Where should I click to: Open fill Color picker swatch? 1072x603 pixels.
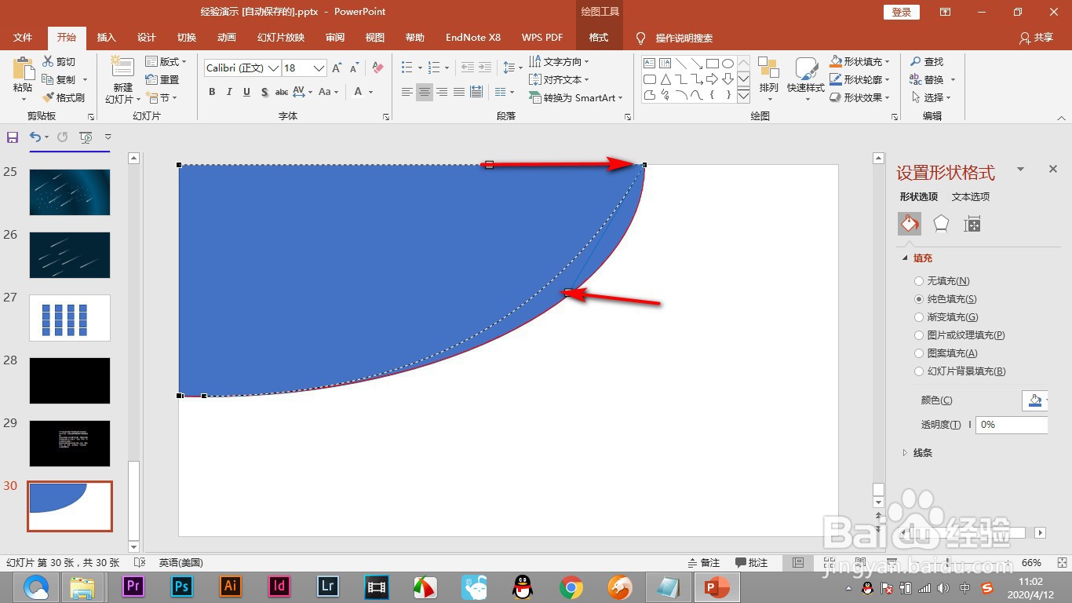point(1035,400)
